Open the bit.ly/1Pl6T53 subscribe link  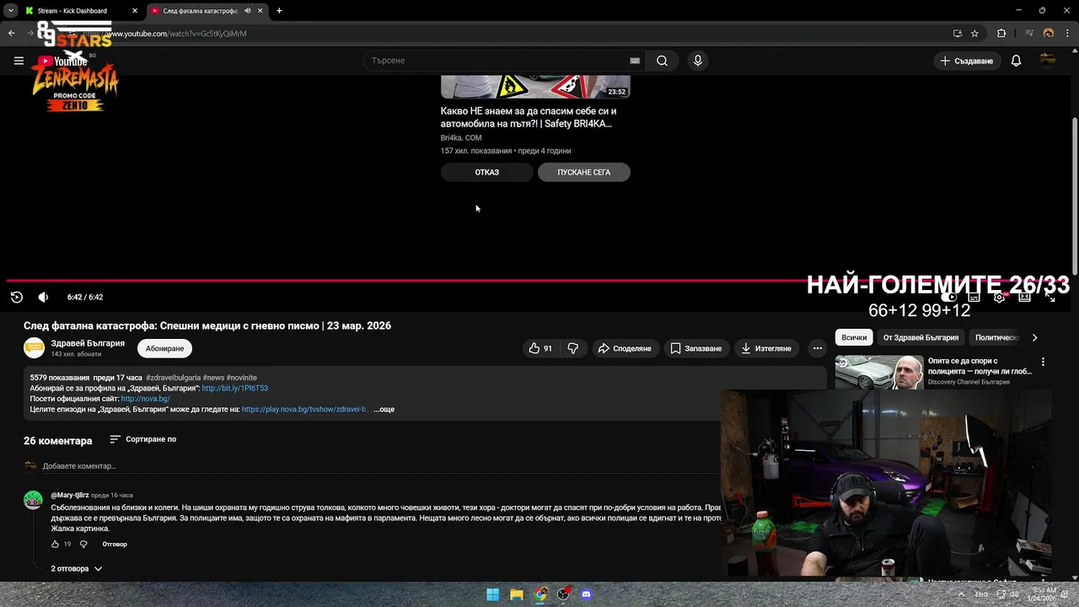point(234,389)
